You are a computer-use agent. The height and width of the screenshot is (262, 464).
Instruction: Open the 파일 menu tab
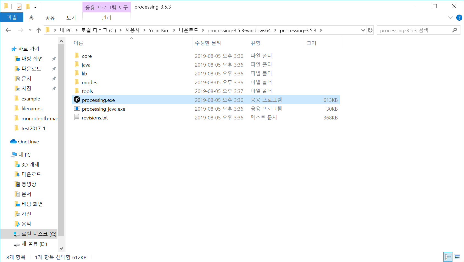pyautogui.click(x=12, y=17)
